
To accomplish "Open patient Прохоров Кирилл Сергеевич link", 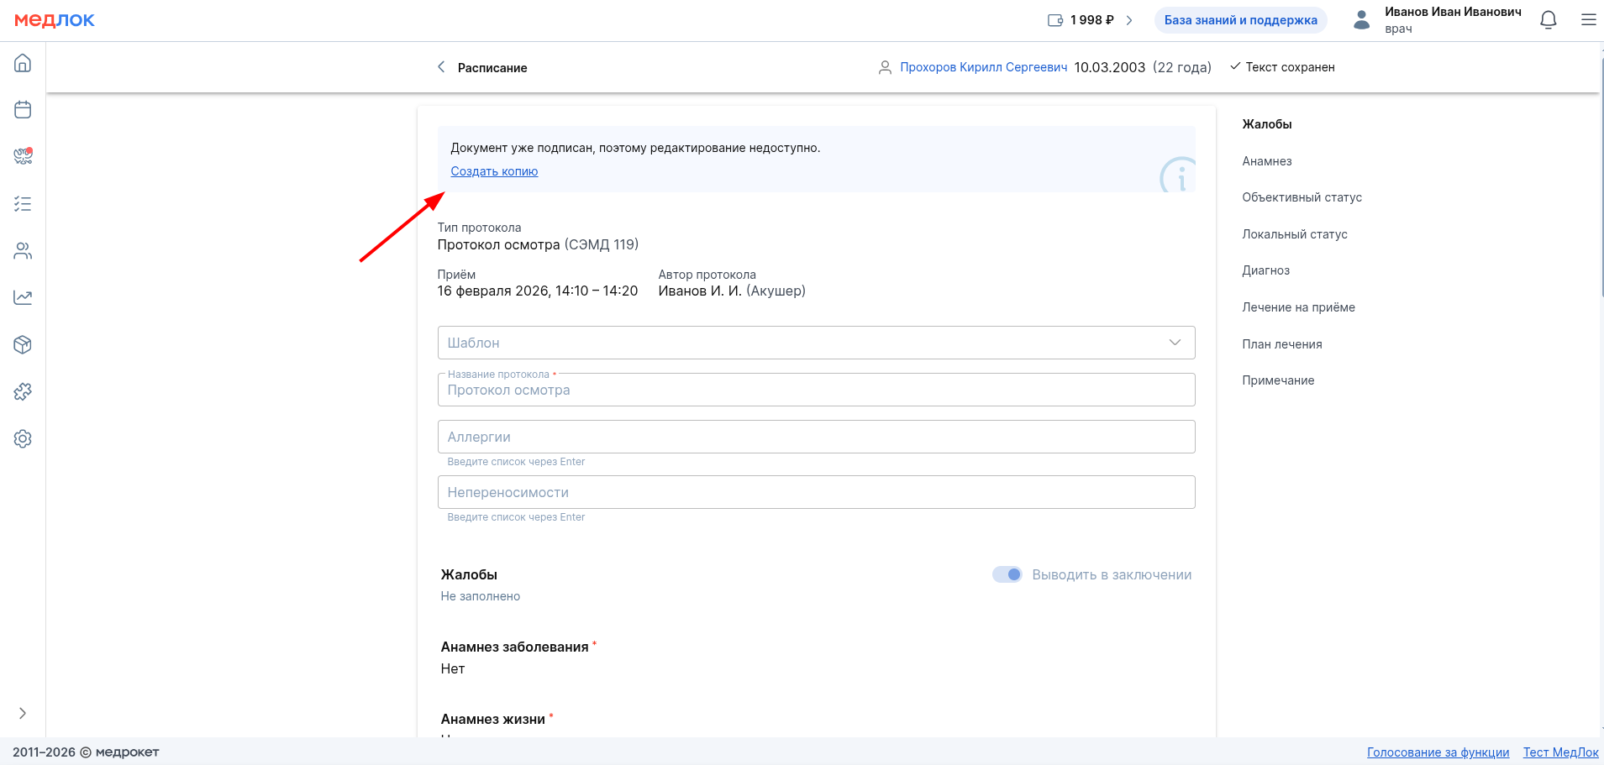I will pos(983,67).
